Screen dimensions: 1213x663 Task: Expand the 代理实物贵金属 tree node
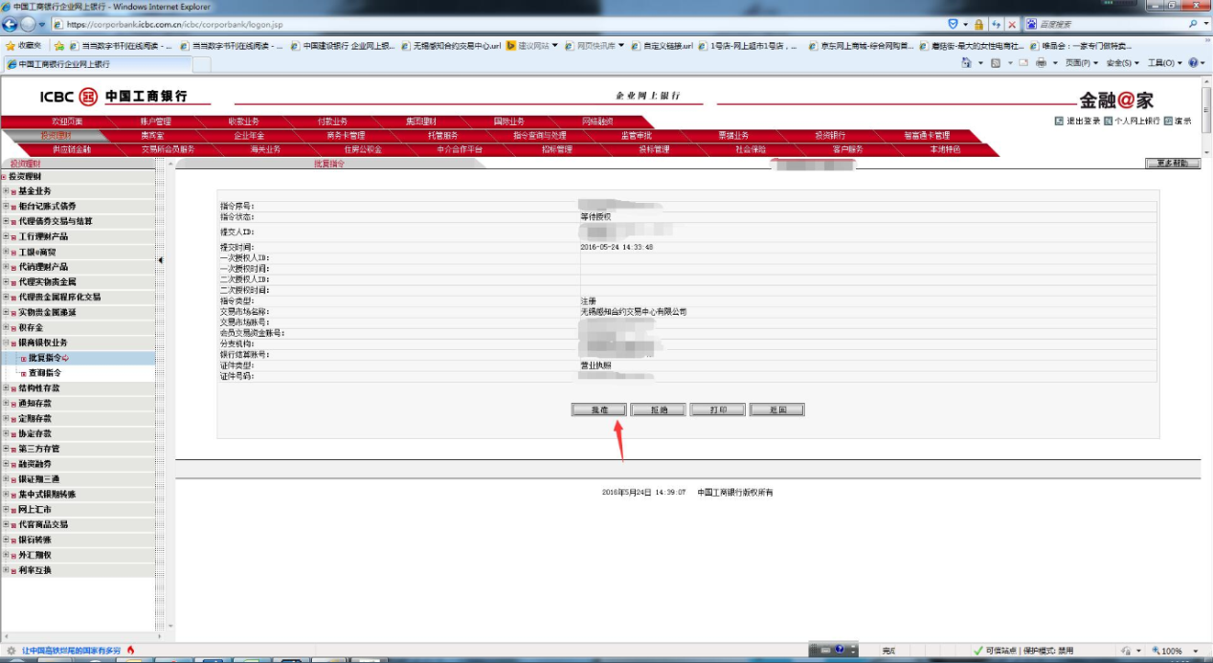6,282
